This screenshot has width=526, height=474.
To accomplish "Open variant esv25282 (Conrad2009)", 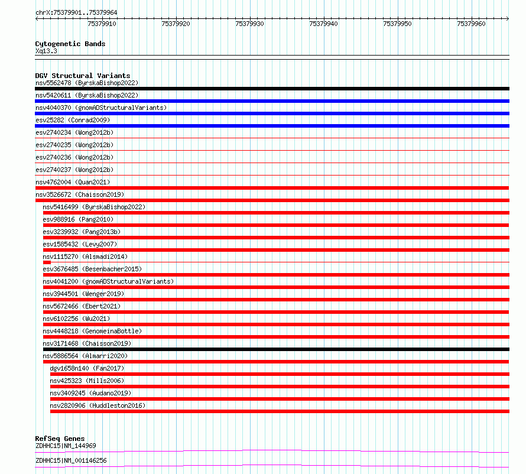I will (x=73, y=120).
